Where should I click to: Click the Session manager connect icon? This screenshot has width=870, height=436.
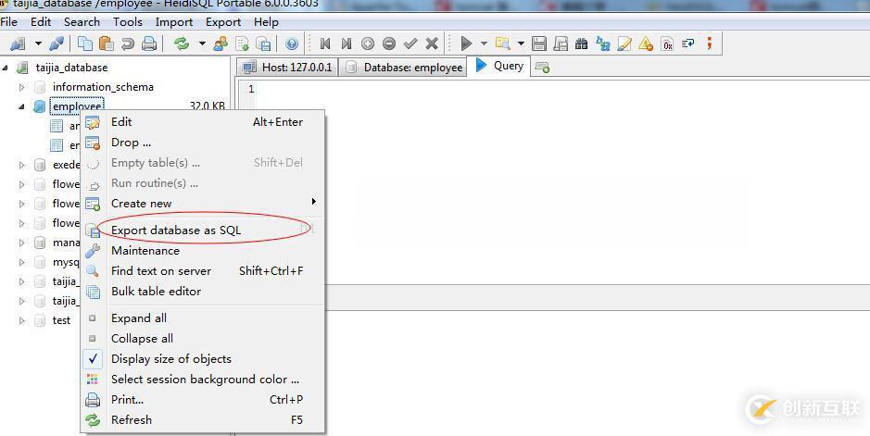(x=19, y=44)
